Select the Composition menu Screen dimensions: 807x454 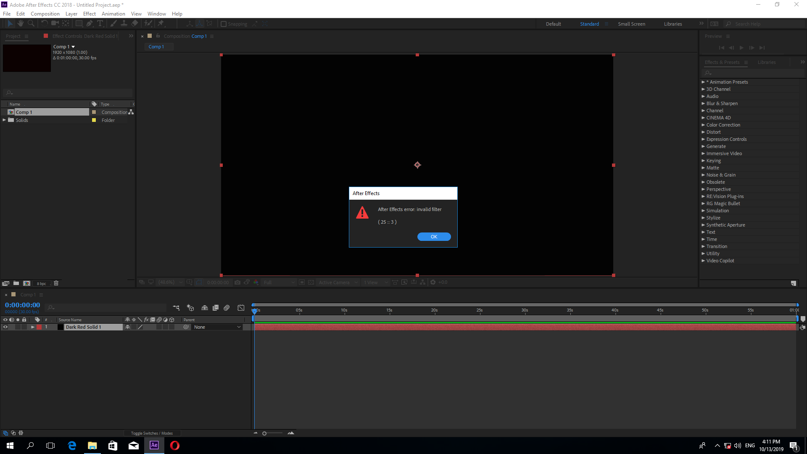45,13
